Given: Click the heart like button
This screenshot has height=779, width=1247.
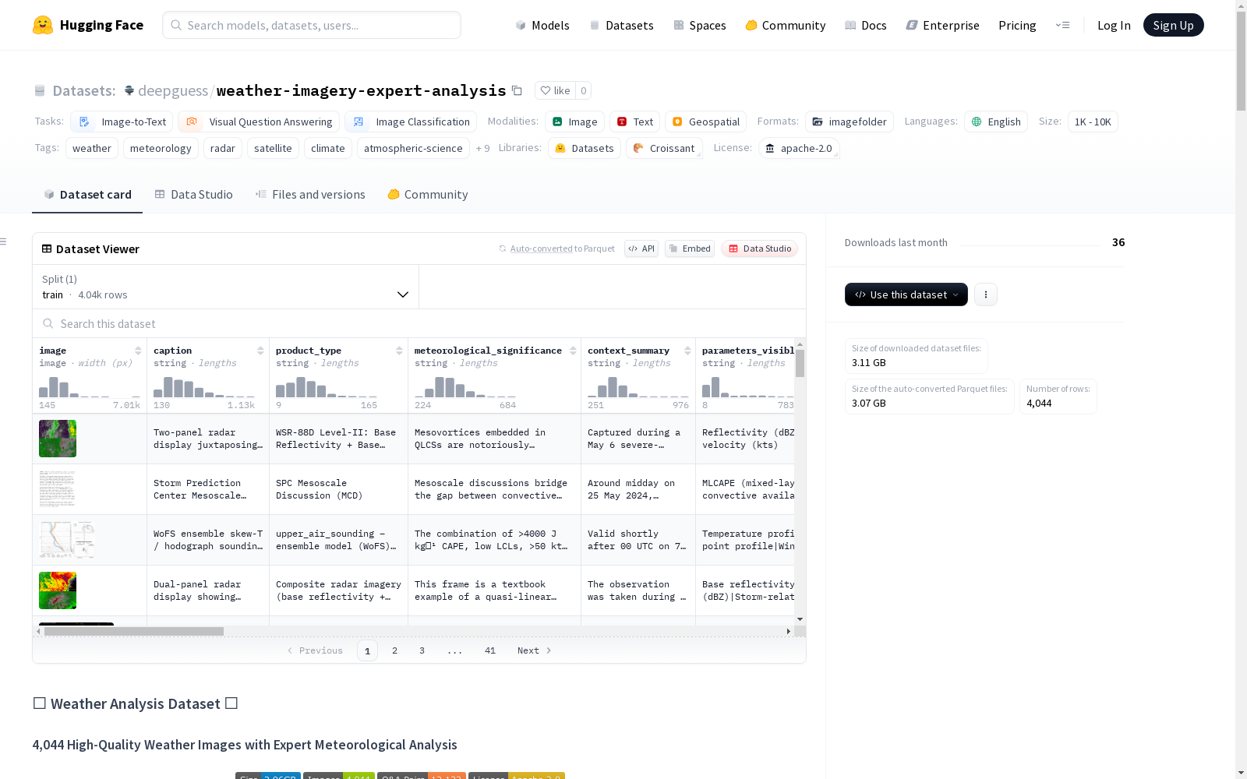Looking at the screenshot, I should [x=555, y=90].
